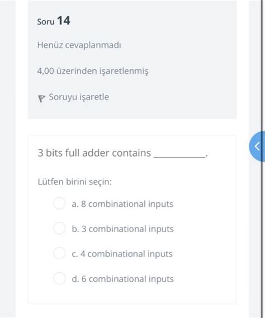
Task: Click the label '4 combinational inputs'
Action: [x=126, y=254]
